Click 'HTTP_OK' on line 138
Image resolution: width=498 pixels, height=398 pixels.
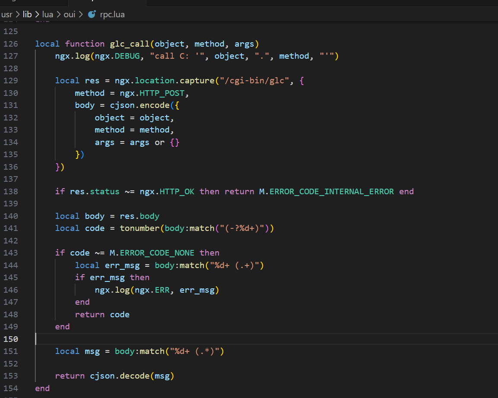pyautogui.click(x=177, y=191)
